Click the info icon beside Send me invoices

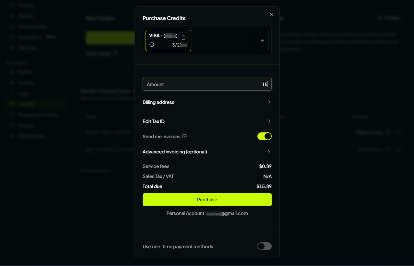184,136
